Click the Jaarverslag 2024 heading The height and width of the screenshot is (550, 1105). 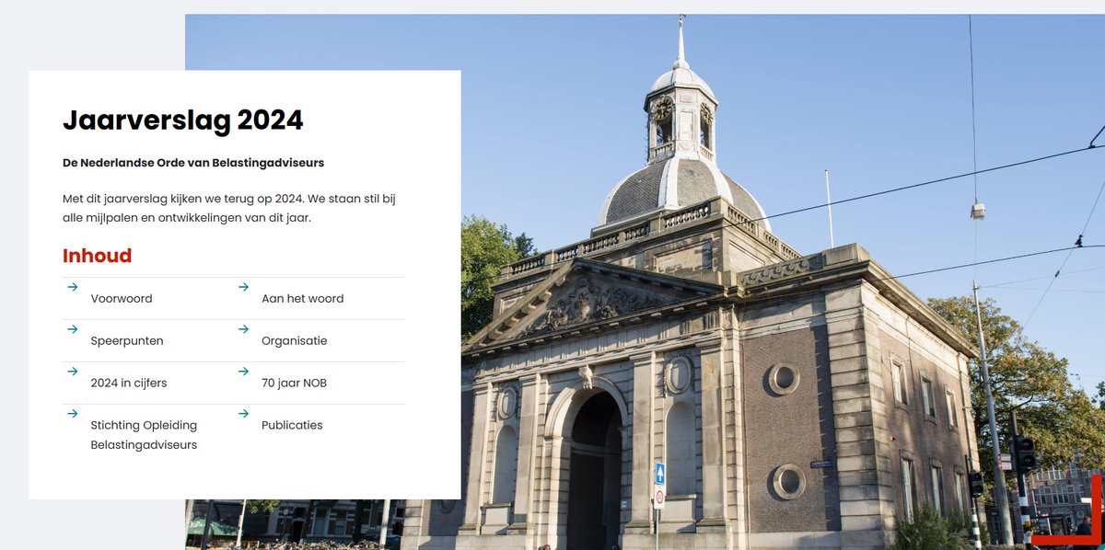[x=183, y=120]
